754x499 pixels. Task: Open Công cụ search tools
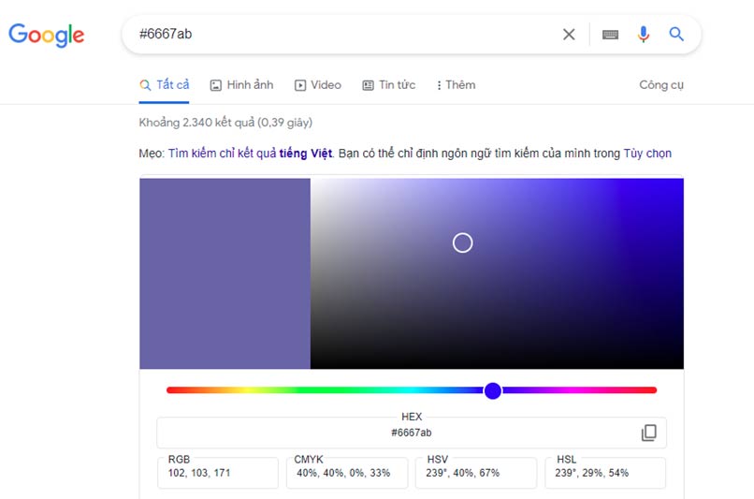(x=661, y=85)
